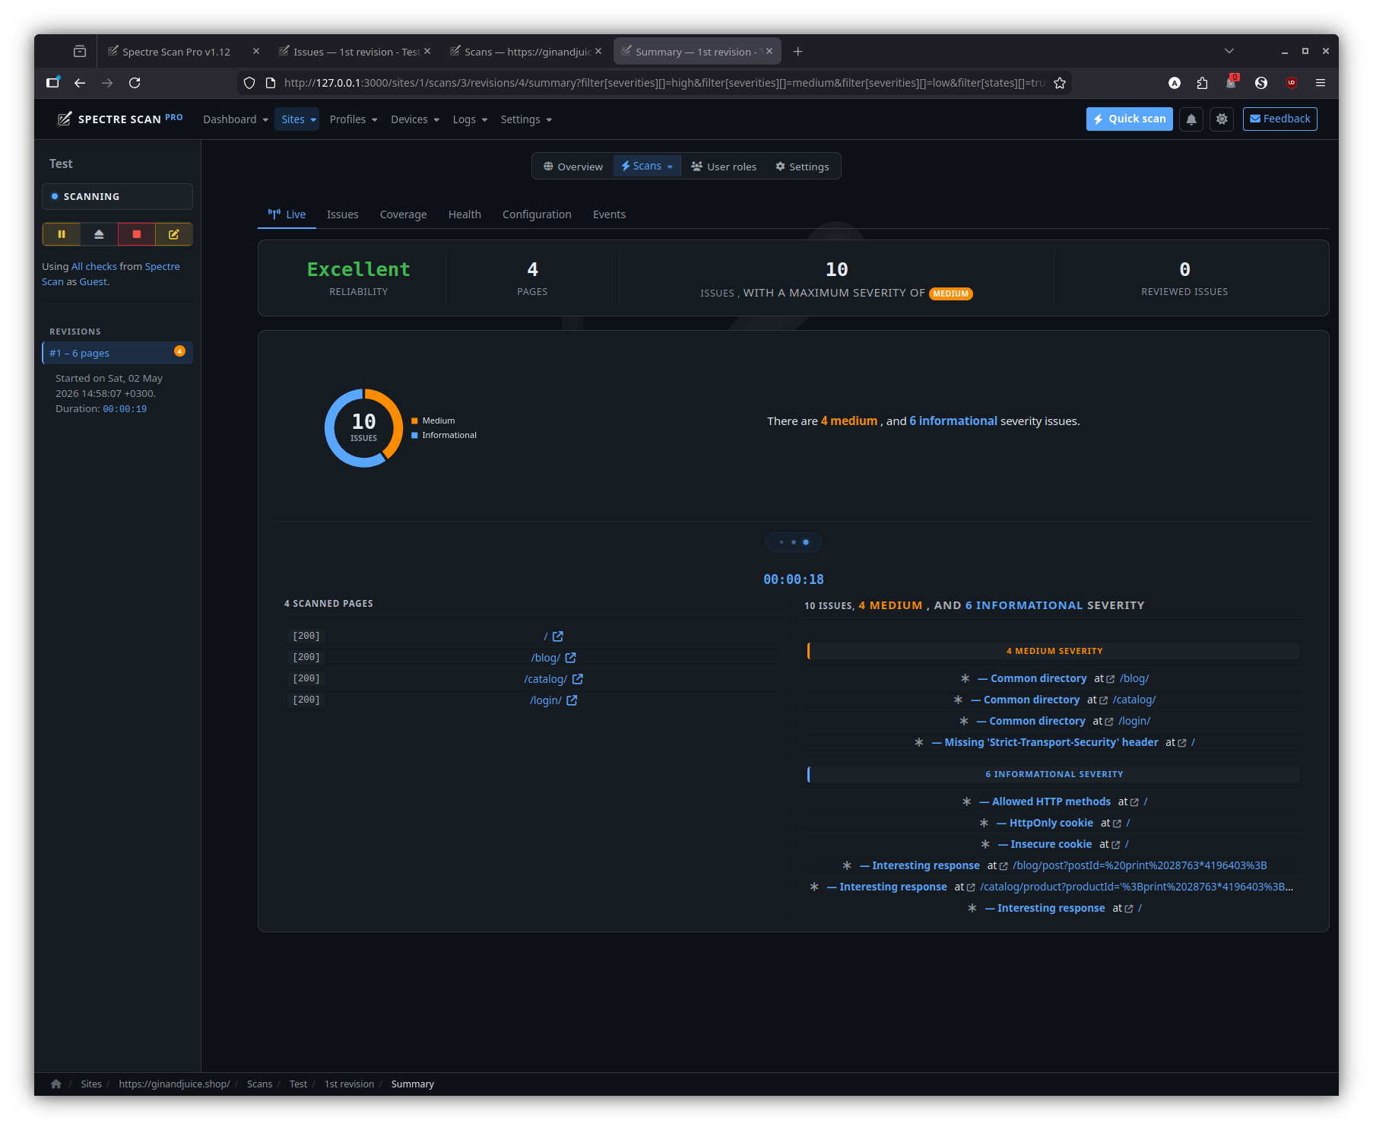Expand Dashboard dropdown menu

click(236, 119)
